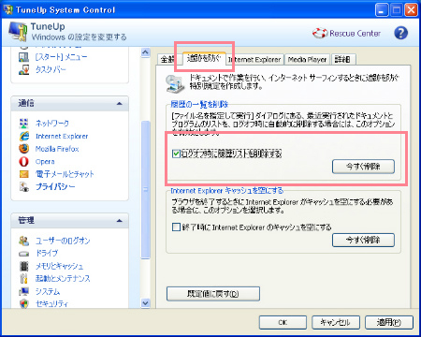Confirm with the OK button
Image resolution: width=421 pixels, height=337 pixels.
[x=283, y=322]
